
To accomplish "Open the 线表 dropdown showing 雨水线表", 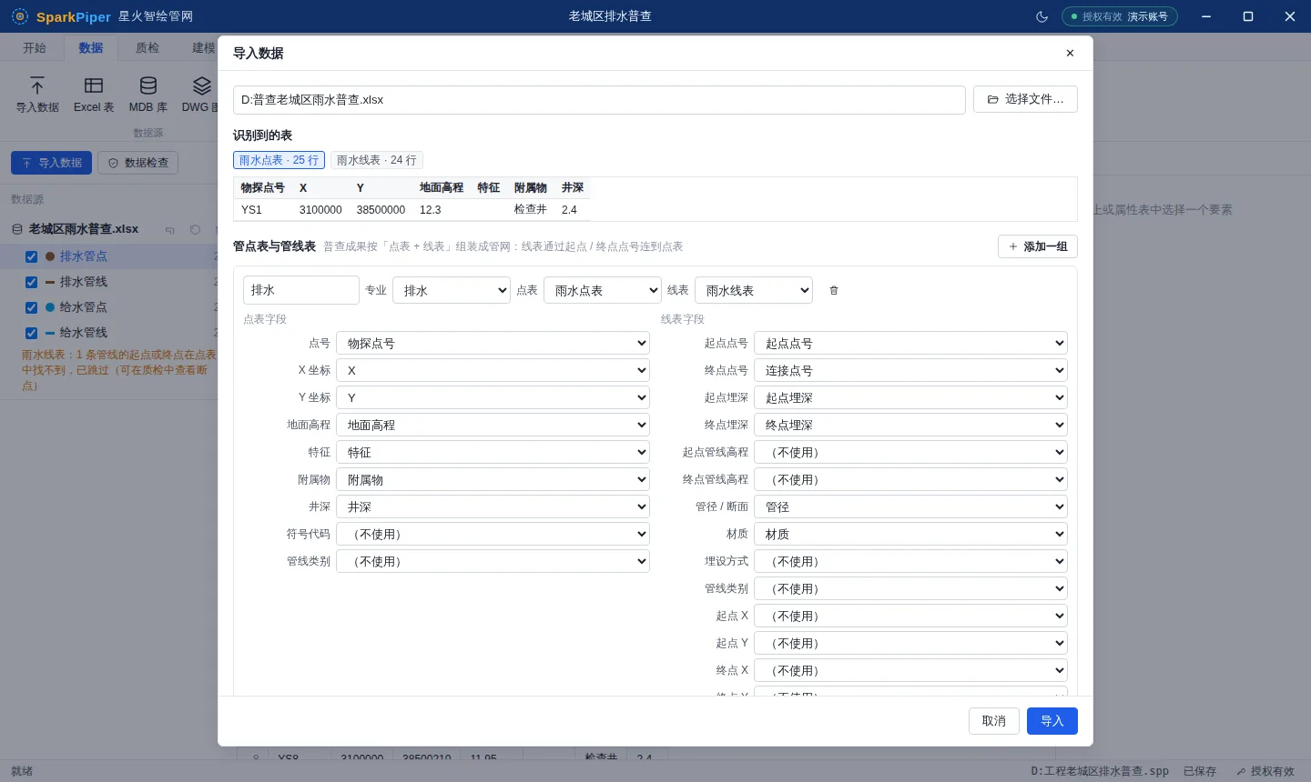I will point(754,290).
